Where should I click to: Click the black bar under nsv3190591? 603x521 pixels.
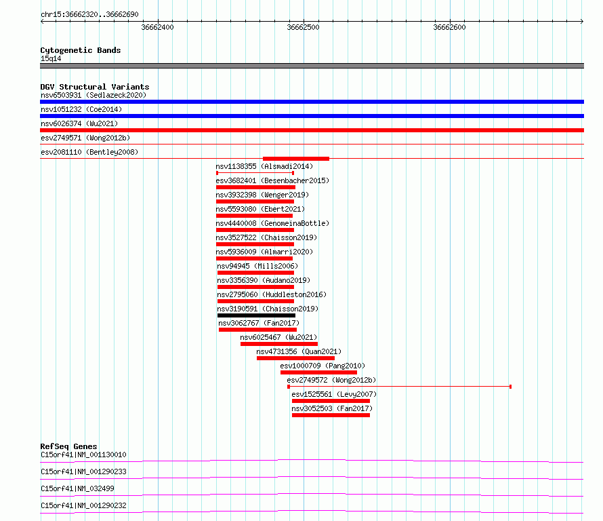257,315
